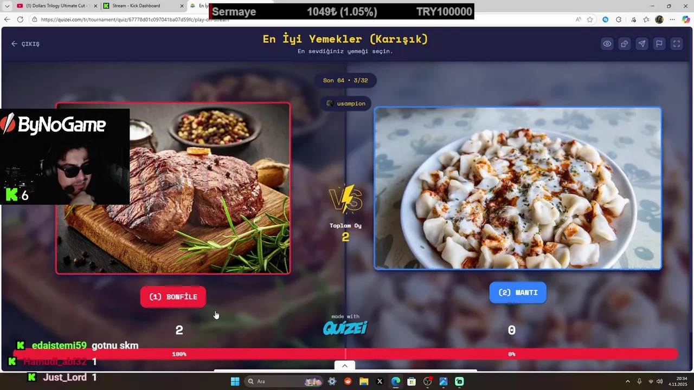Open the Copilot sidebar icon
Viewport: 694px width, 390px height.
point(686,19)
